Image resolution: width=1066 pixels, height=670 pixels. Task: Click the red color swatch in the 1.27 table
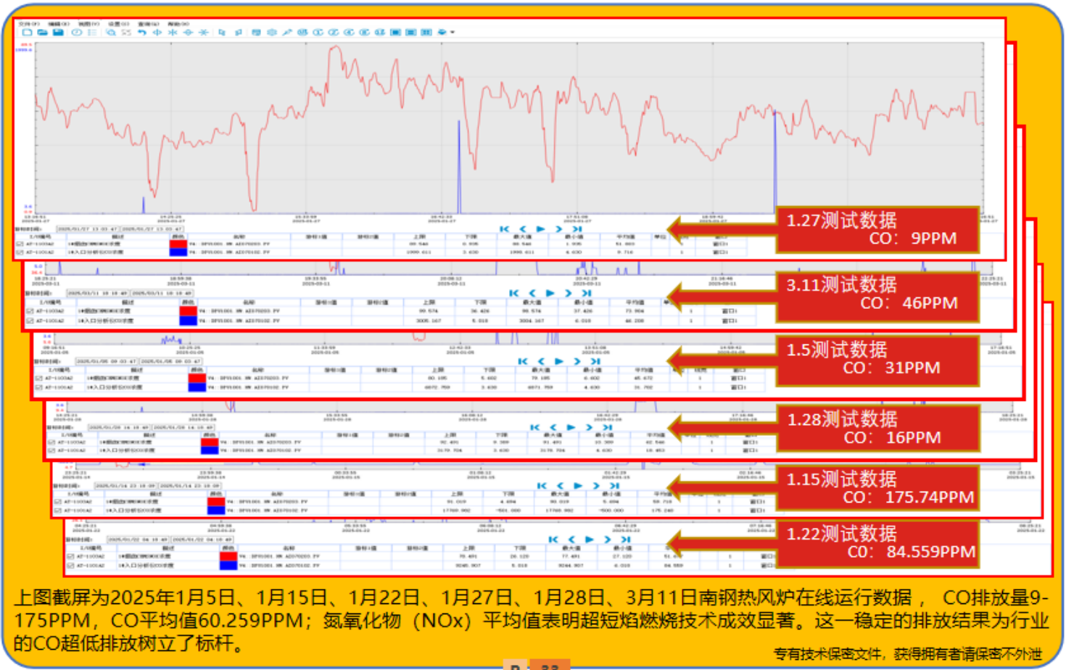(x=178, y=244)
